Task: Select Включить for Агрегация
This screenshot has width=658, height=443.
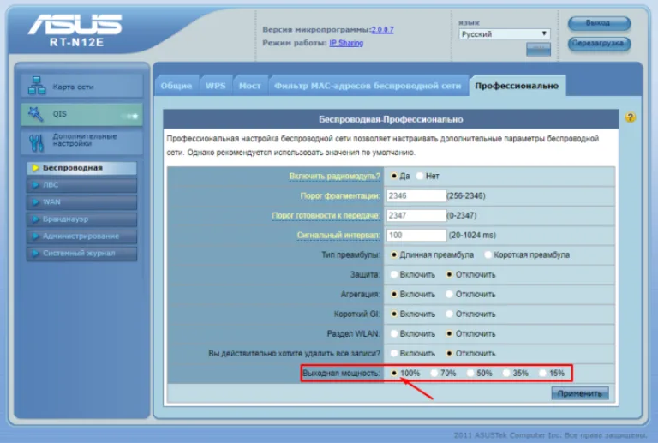Action: coord(393,295)
